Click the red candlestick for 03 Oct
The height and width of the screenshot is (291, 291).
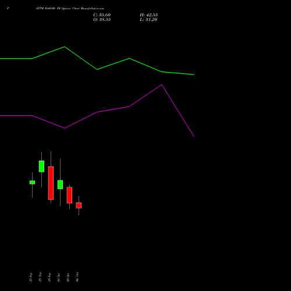(69, 195)
